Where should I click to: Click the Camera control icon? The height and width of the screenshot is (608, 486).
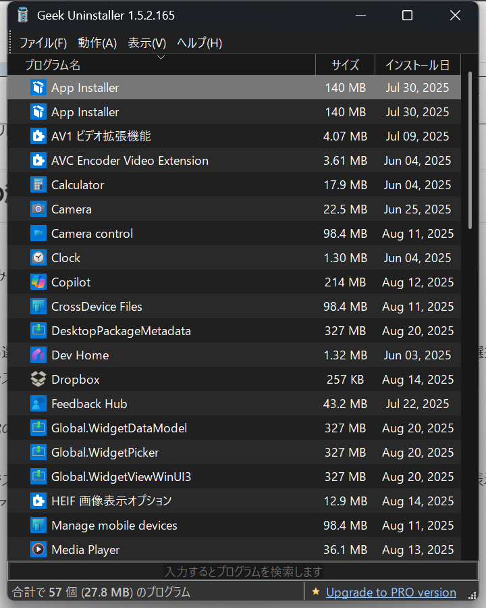38,234
